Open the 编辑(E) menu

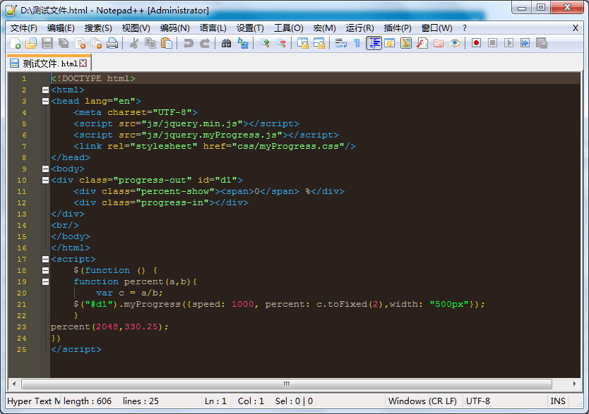pyautogui.click(x=61, y=28)
